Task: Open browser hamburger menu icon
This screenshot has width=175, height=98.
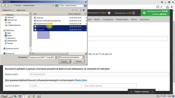Action: coord(162,2)
